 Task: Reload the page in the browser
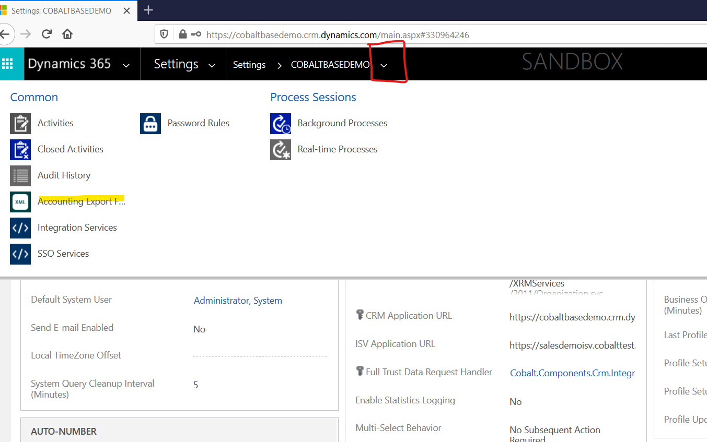(x=47, y=34)
